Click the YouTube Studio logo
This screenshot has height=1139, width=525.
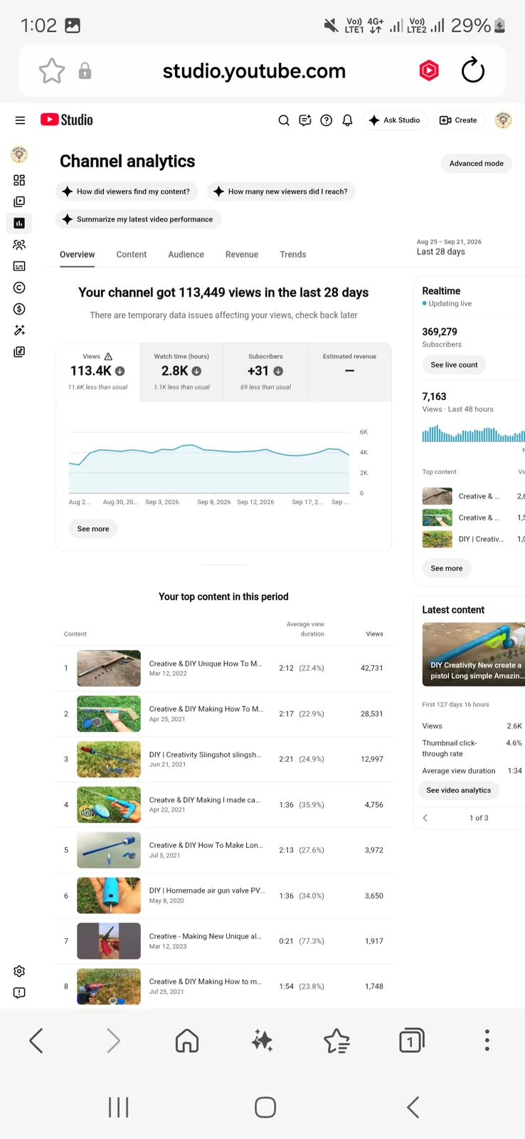[67, 120]
